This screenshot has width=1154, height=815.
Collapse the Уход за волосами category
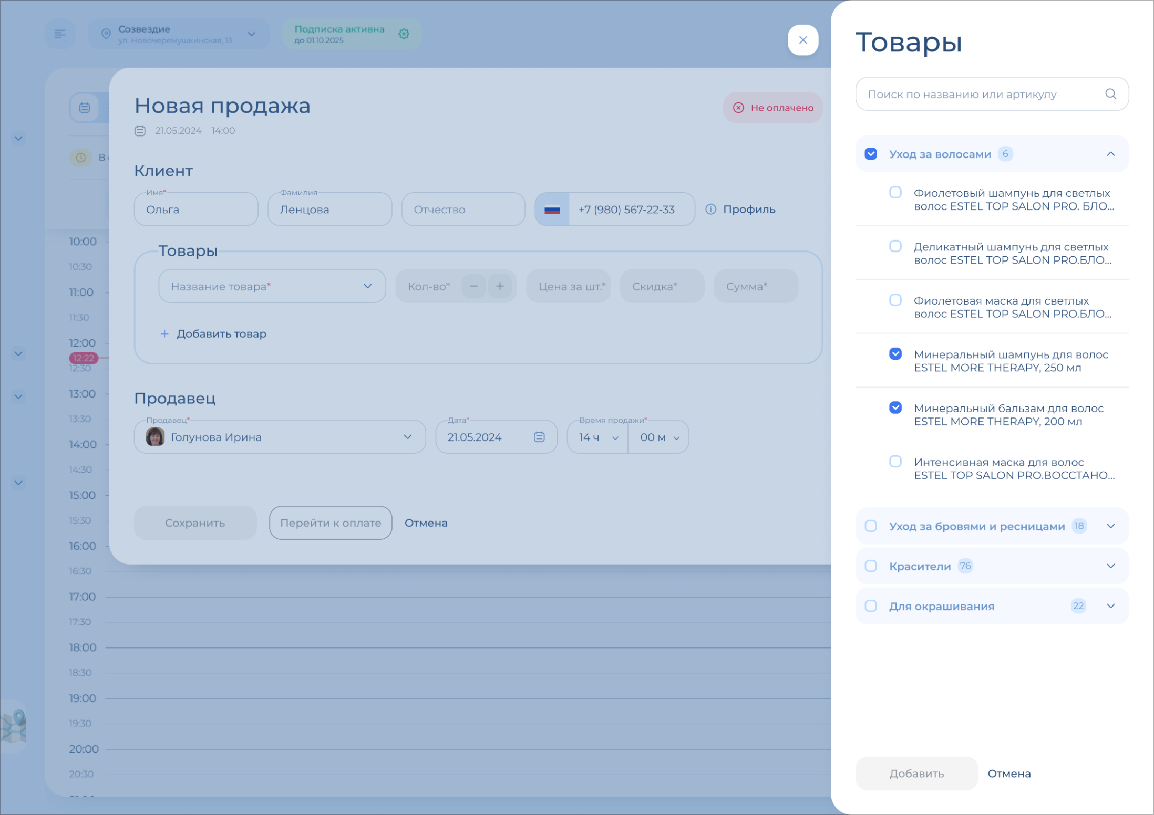coord(1110,154)
